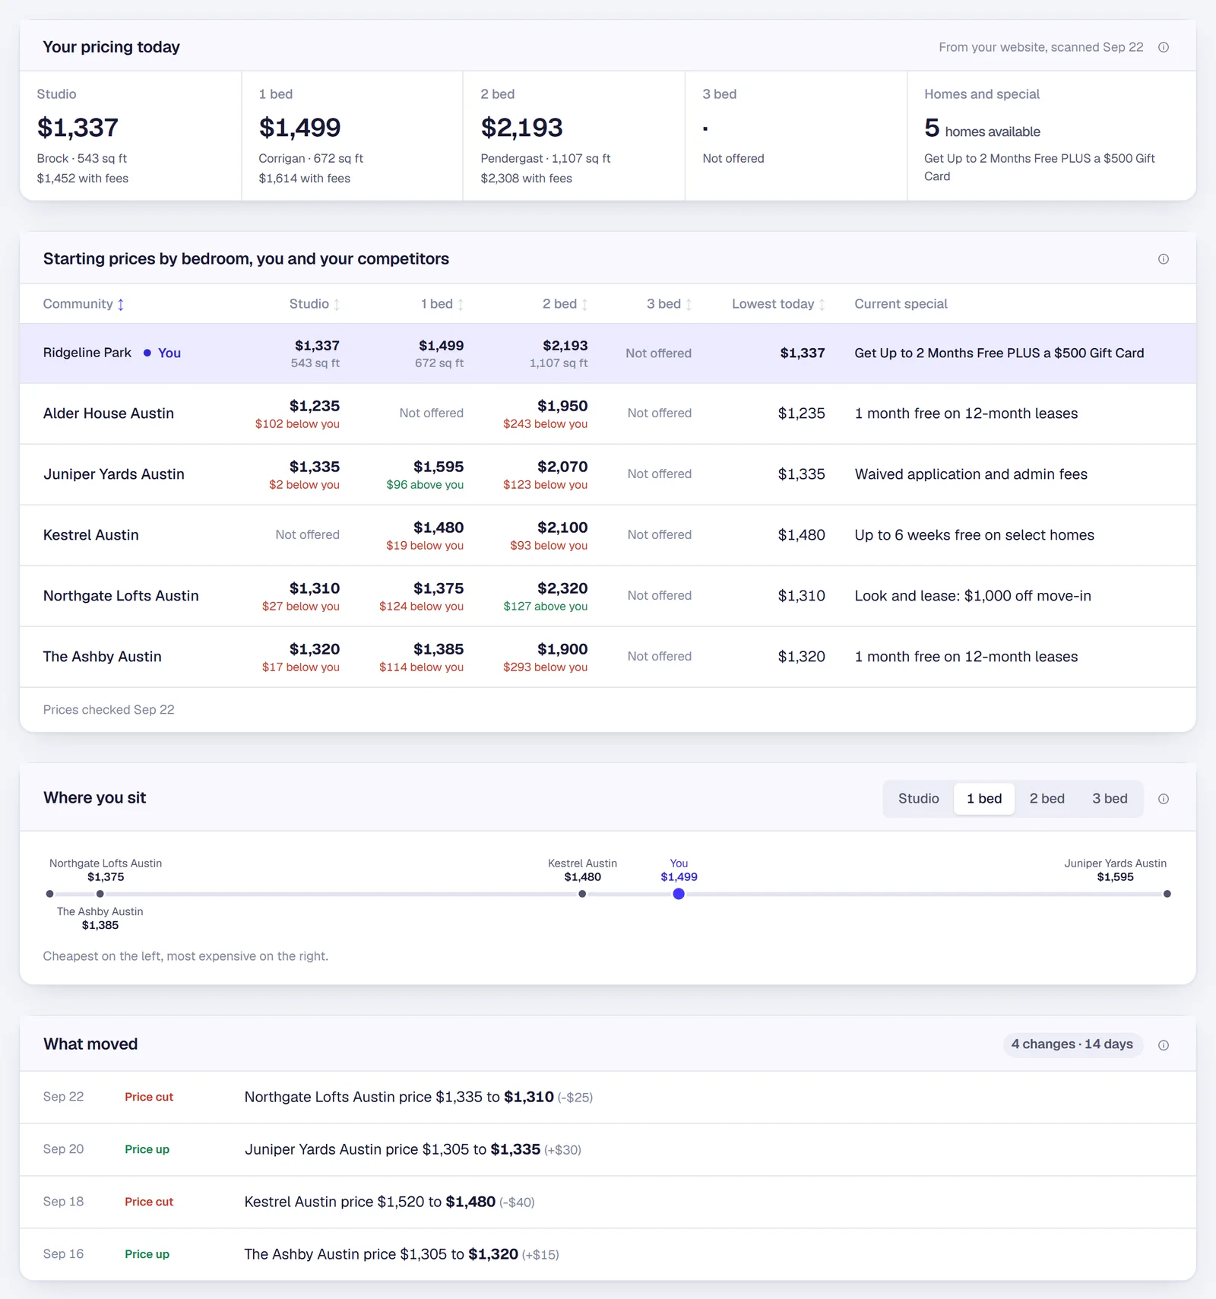
Task: Select the 1 bed tab
Action: (x=984, y=799)
